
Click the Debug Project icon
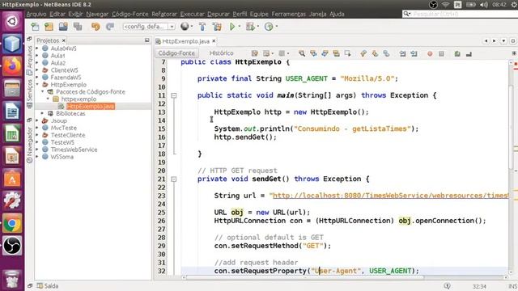click(250, 27)
